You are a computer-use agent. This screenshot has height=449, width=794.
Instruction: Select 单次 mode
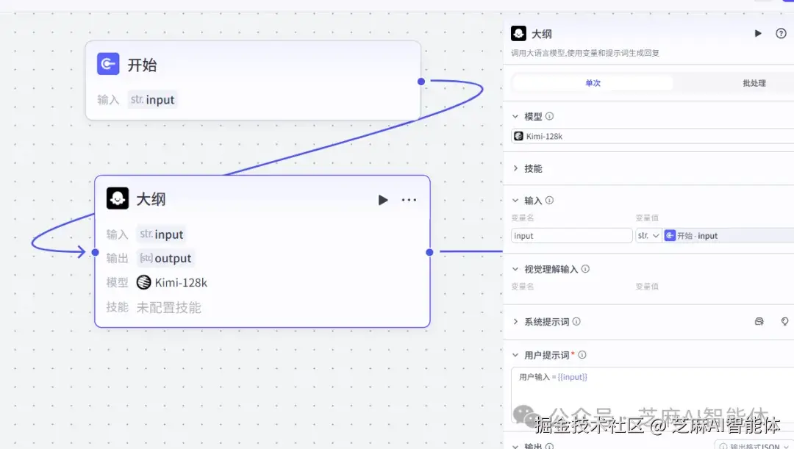tap(593, 82)
